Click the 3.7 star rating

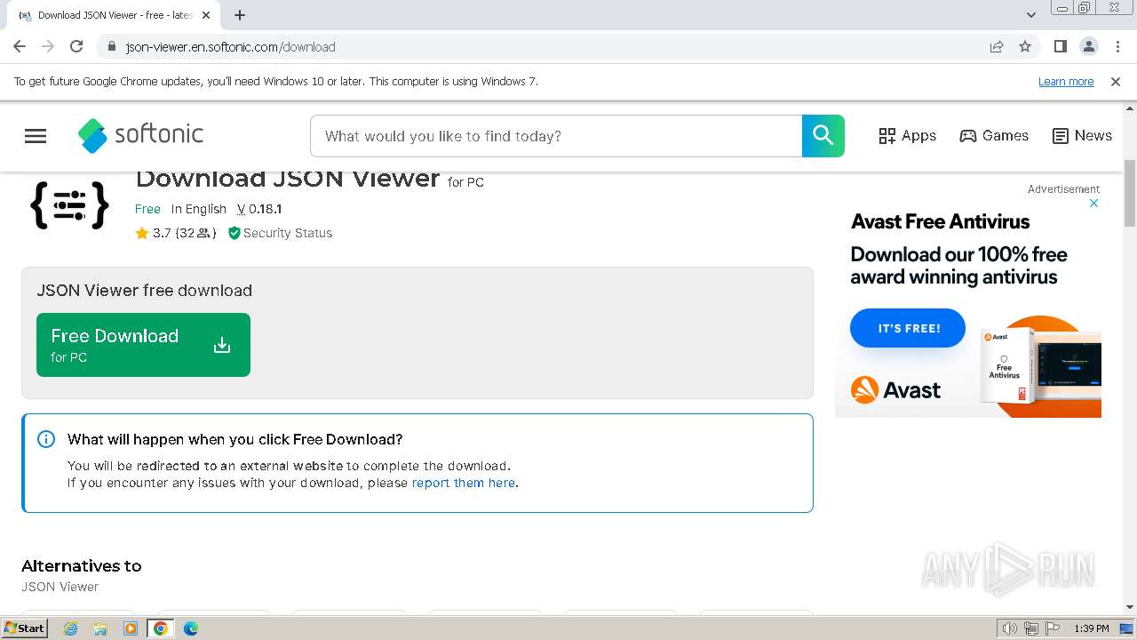tap(175, 233)
